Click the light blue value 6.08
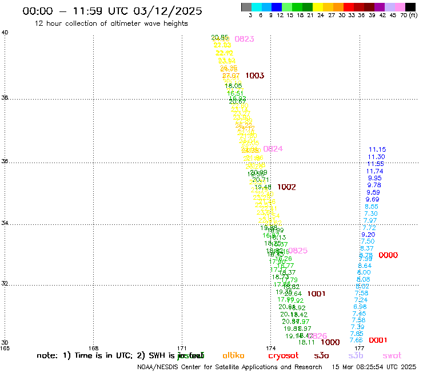 tap(364, 279)
